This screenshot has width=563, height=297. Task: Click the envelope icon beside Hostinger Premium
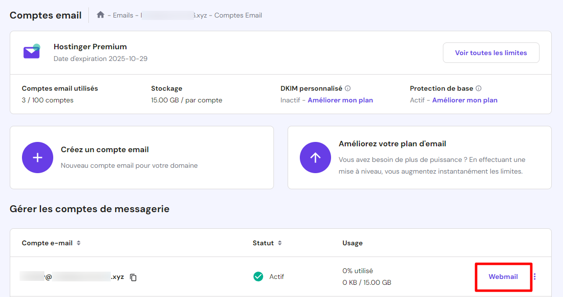(x=31, y=52)
